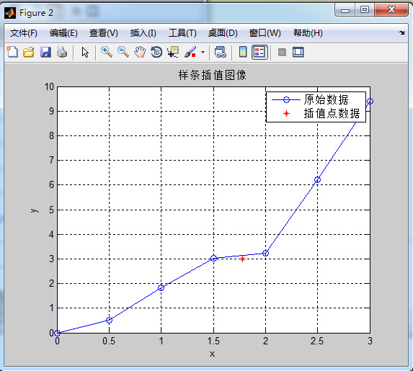
Task: Click the red interpolation point marker
Action: pyautogui.click(x=243, y=259)
